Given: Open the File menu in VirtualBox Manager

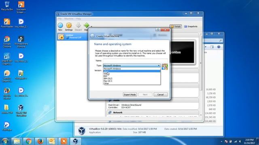Looking at the screenshot, I should (60, 19).
